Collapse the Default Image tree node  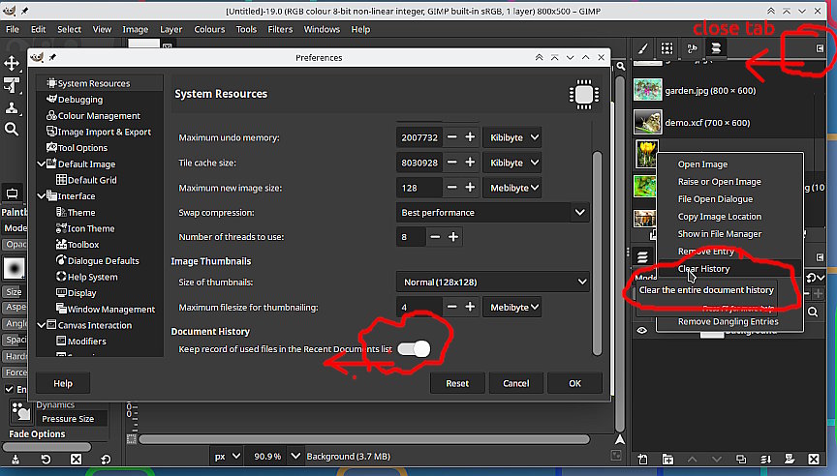[41, 164]
